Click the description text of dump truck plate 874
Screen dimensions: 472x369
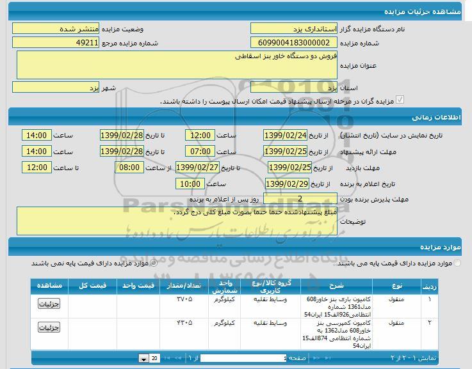pyautogui.click(x=336, y=334)
